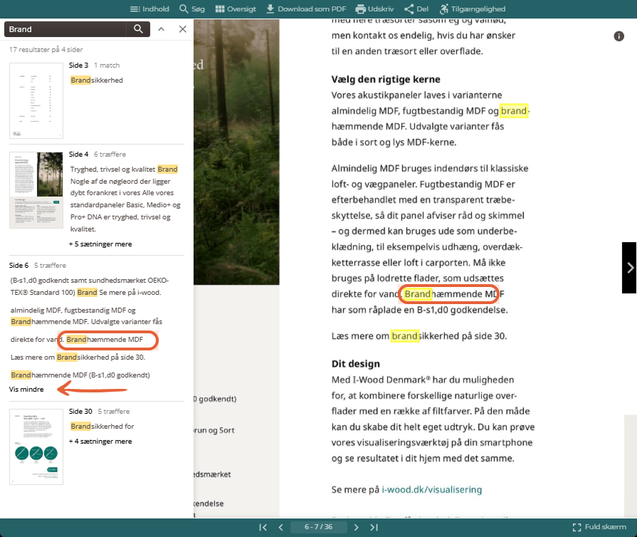Click '17 resultater på 4 sider' summary
Screen dimensions: 637x537
[x=46, y=50]
